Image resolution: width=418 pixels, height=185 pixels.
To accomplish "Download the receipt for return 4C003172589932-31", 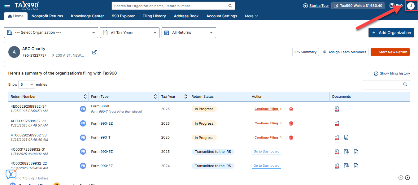I will (x=346, y=152).
